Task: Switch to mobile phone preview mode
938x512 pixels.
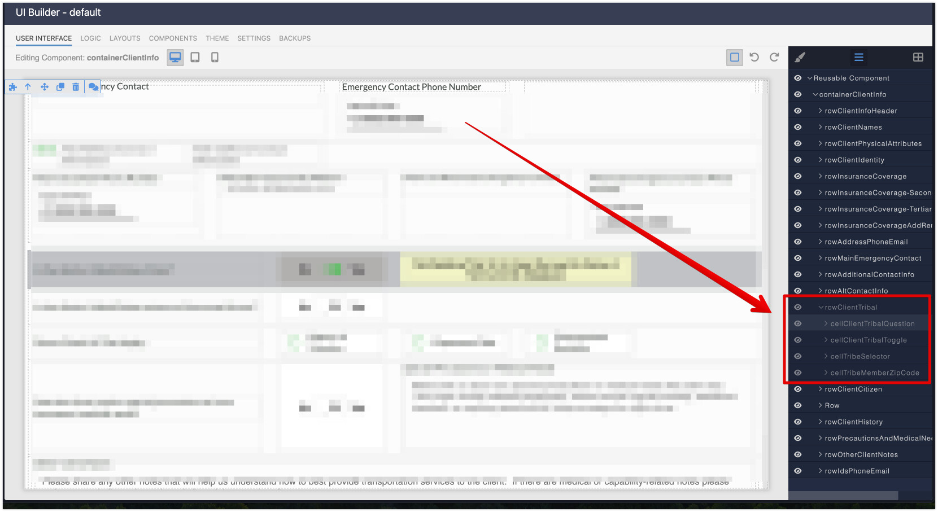Action: click(x=215, y=58)
